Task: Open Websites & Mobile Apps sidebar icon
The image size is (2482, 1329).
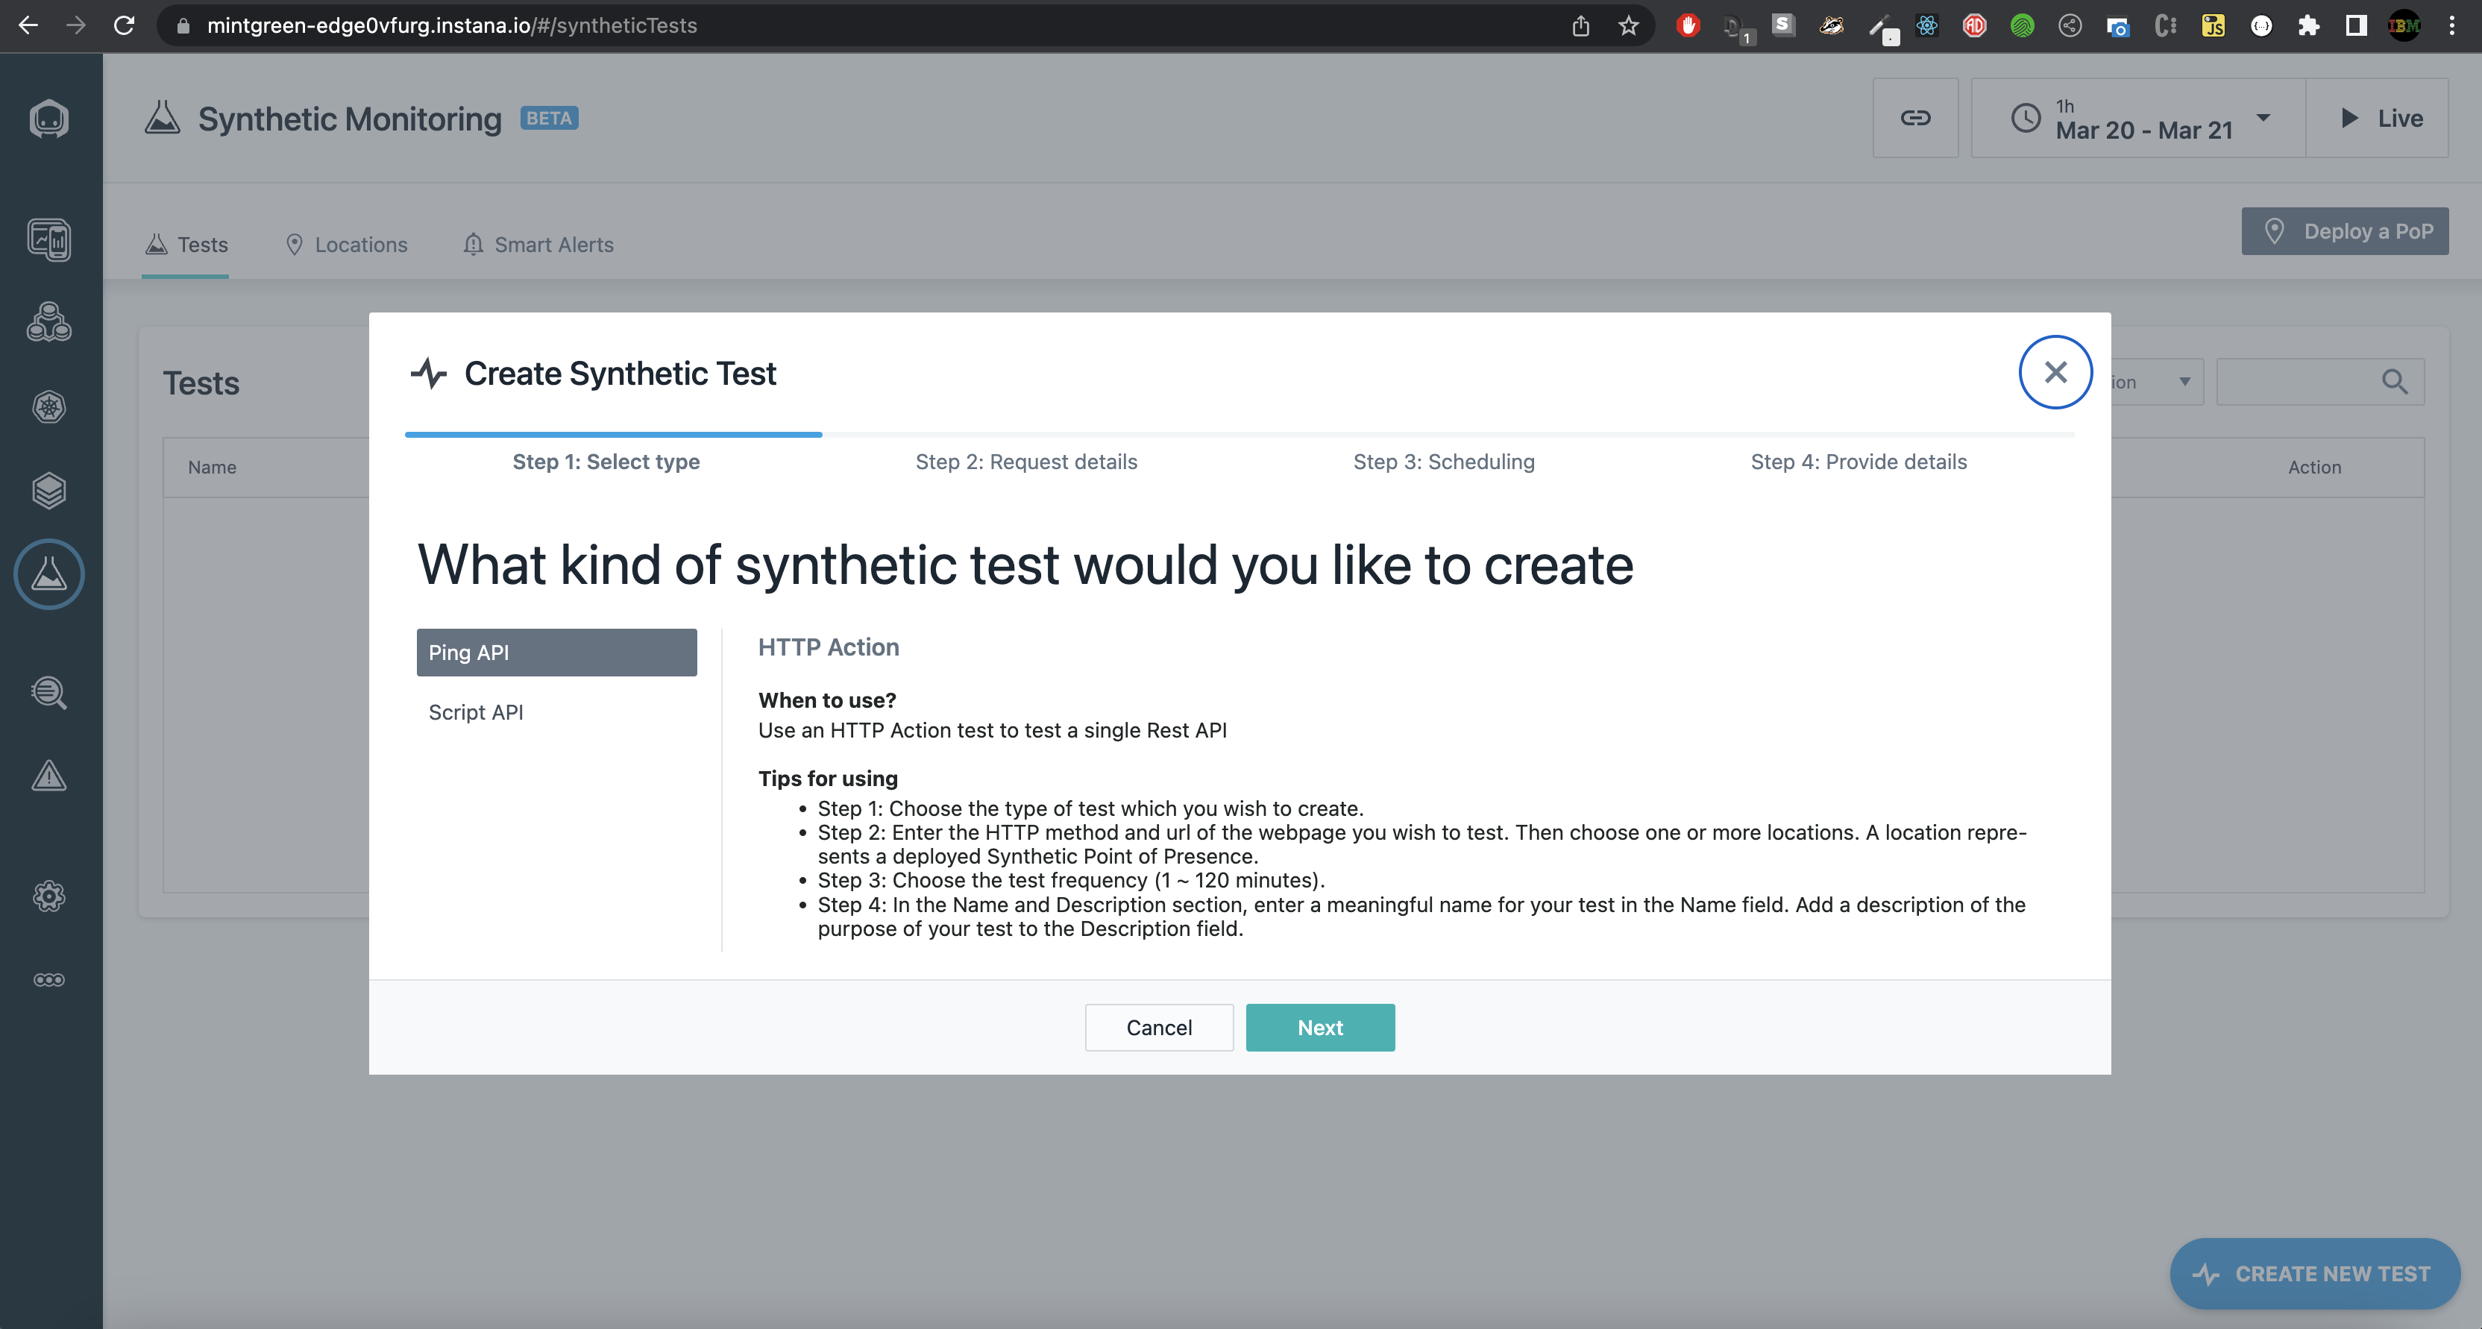Action: [x=49, y=239]
